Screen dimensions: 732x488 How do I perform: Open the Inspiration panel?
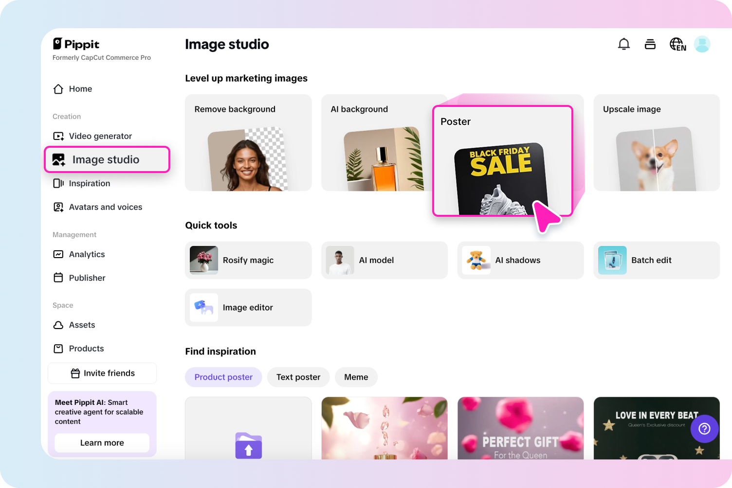click(90, 183)
